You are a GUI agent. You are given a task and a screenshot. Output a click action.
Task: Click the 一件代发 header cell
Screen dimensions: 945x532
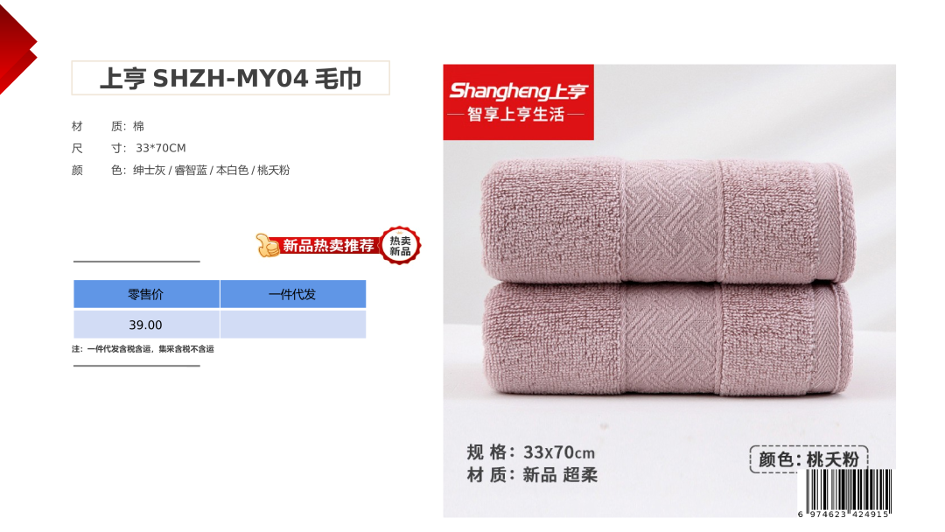(293, 294)
